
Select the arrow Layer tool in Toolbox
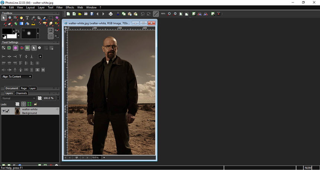pyautogui.click(x=4, y=18)
